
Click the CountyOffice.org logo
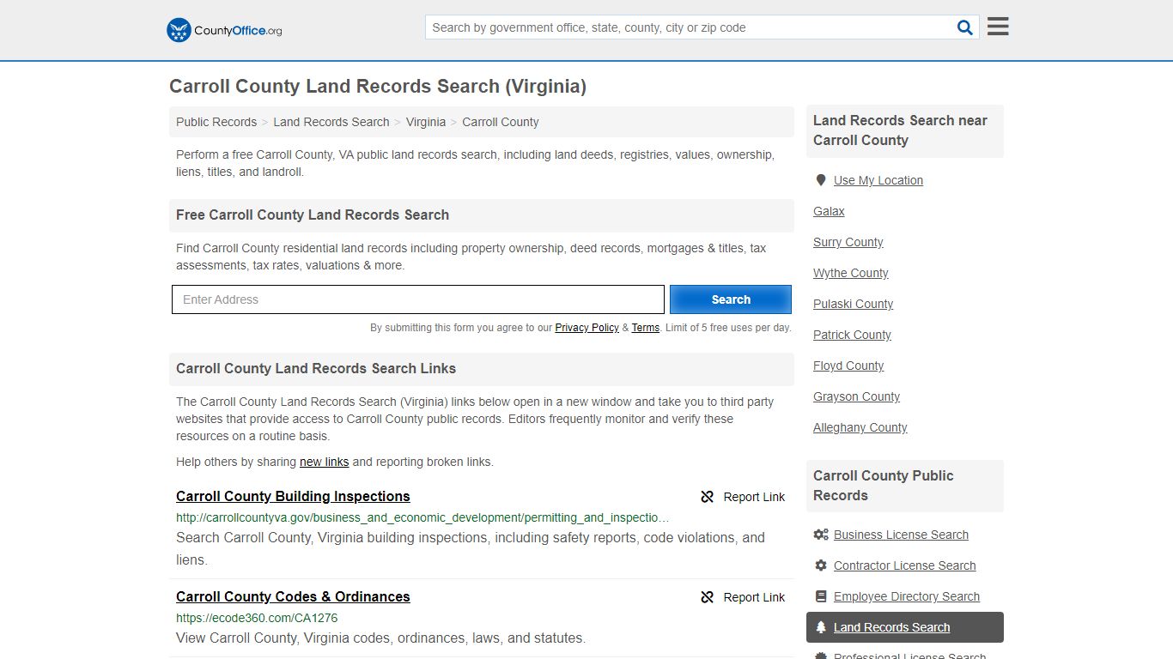click(x=224, y=30)
